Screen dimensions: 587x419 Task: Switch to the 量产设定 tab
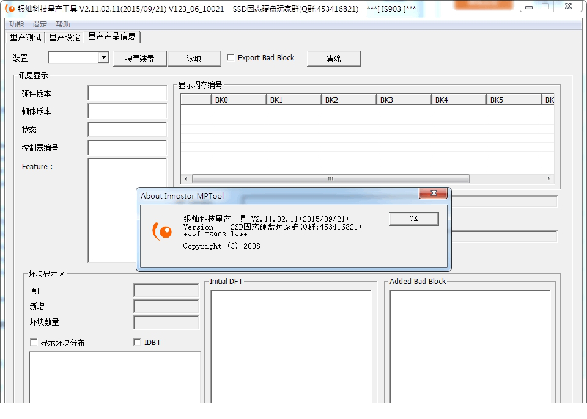65,37
